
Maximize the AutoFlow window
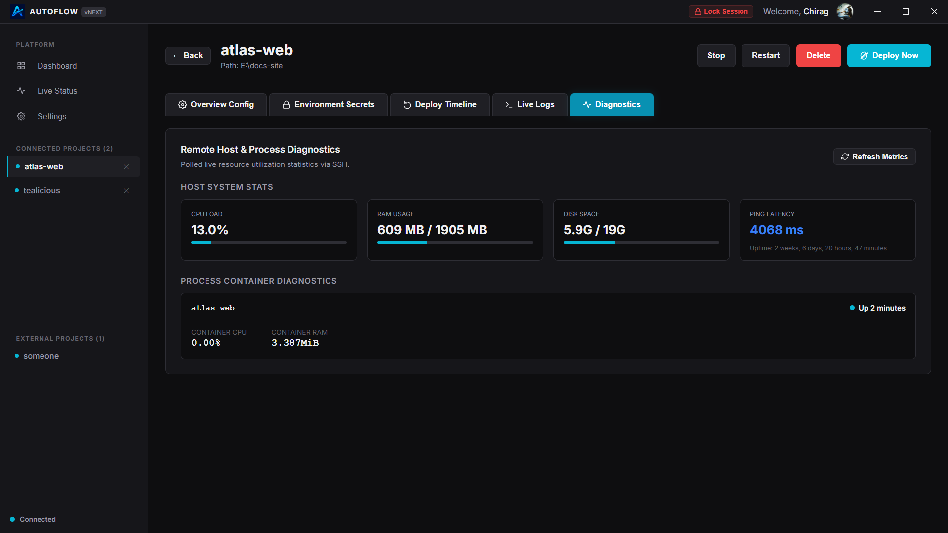pos(906,11)
